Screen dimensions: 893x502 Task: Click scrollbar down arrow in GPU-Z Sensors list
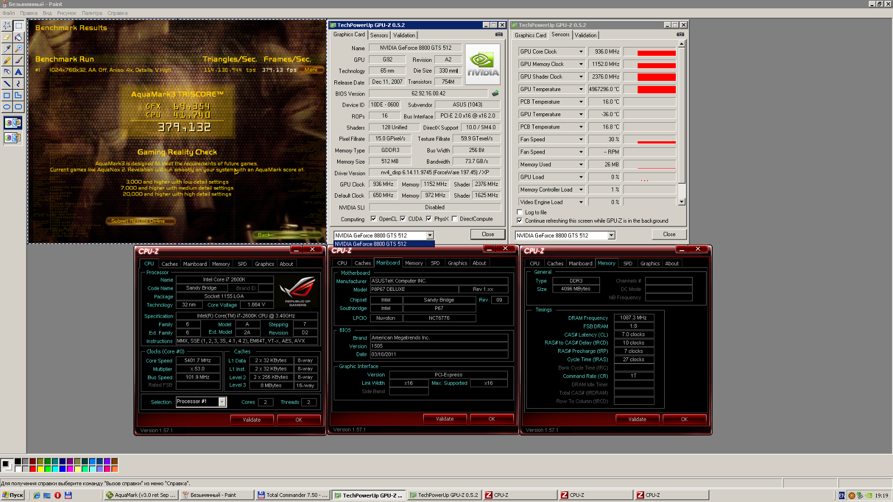tap(681, 202)
